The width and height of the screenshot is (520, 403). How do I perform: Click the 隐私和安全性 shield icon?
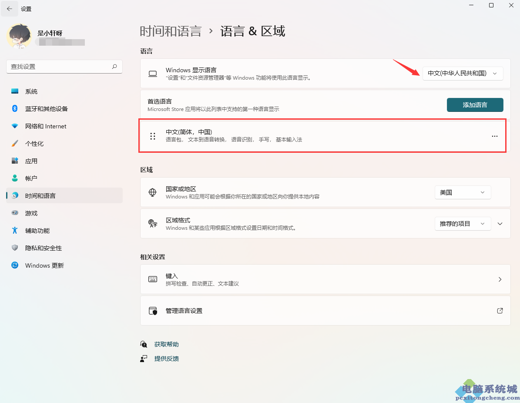[15, 248]
